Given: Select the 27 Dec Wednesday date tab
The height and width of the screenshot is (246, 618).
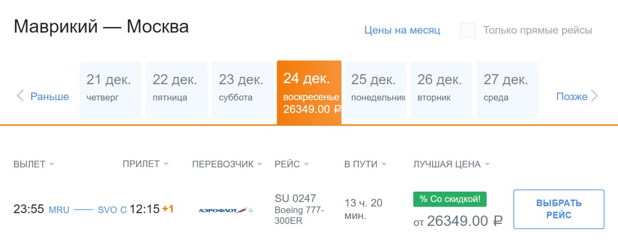Looking at the screenshot, I should point(507,90).
